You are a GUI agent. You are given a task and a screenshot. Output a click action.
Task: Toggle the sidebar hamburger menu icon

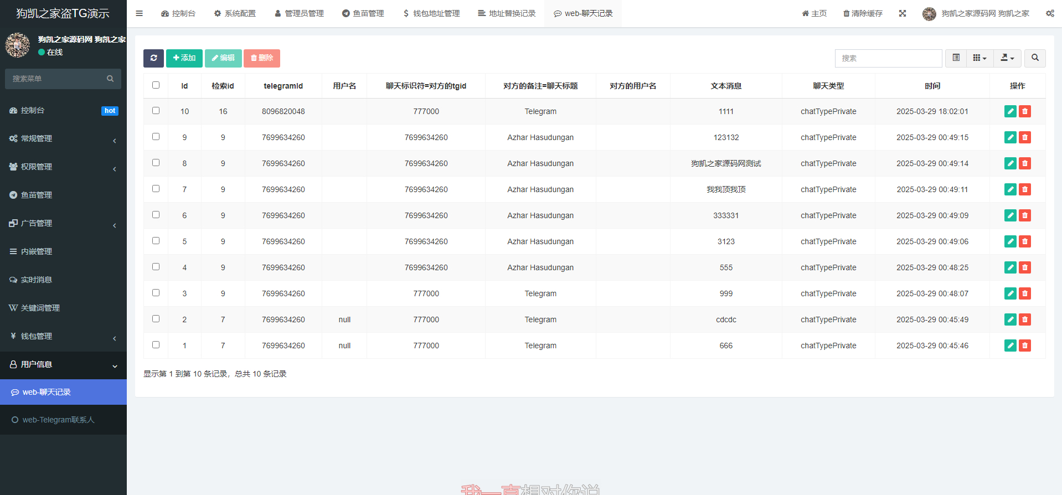coord(140,13)
